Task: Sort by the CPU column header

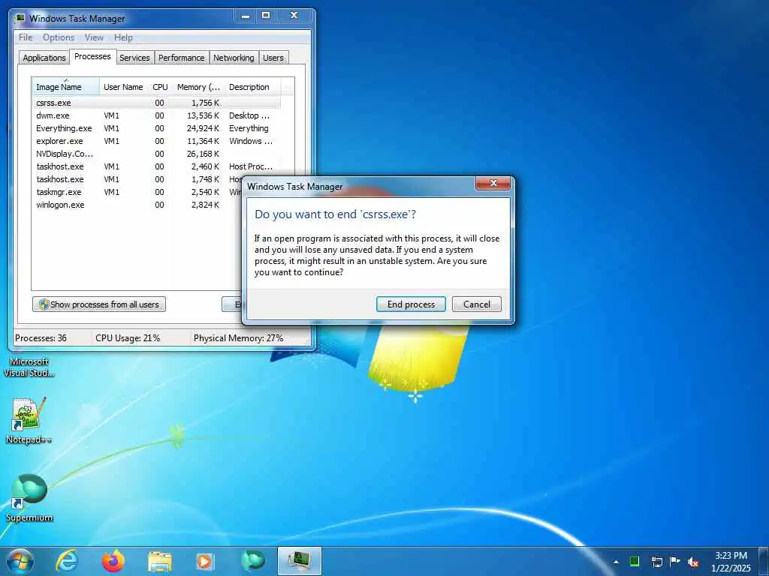Action: tap(161, 87)
